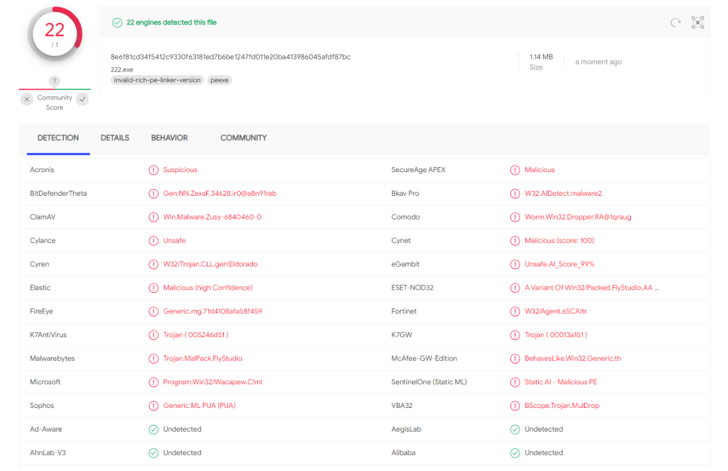The image size is (728, 471).
Task: Click the BehavesLike.Win32.Generic.th result
Action: (x=573, y=359)
